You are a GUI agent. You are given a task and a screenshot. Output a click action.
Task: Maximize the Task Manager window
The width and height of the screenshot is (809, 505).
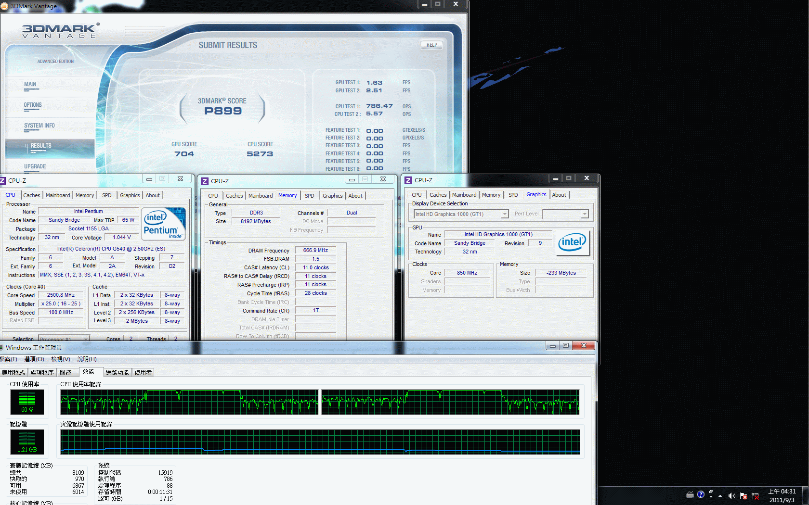pyautogui.click(x=566, y=346)
